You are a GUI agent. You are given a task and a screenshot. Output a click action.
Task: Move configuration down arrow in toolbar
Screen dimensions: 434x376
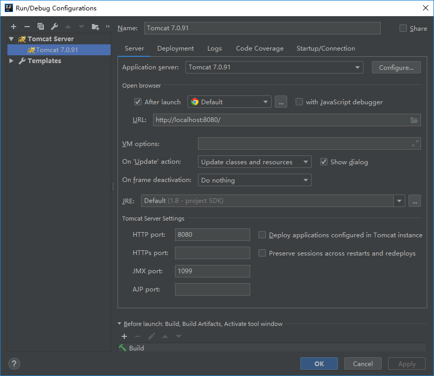pos(81,27)
